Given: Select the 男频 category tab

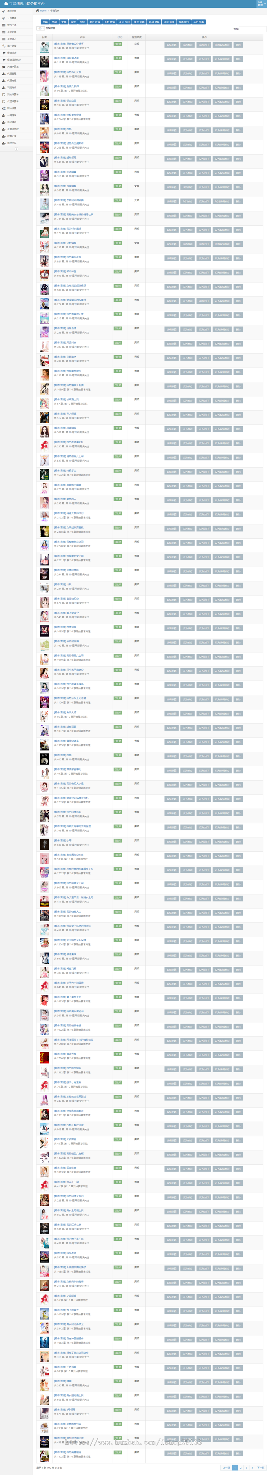Looking at the screenshot, I should (x=55, y=22).
